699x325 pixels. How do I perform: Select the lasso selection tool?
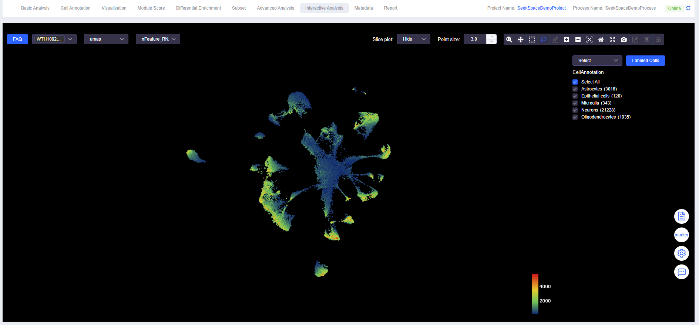(544, 40)
